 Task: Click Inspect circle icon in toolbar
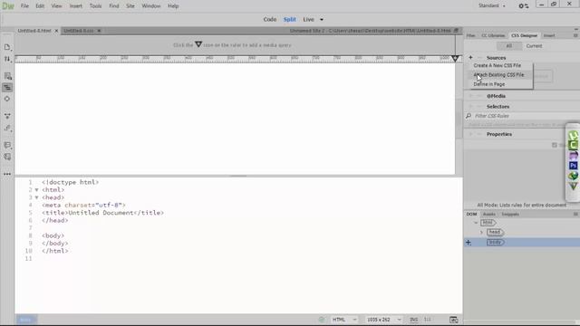coord(7,99)
